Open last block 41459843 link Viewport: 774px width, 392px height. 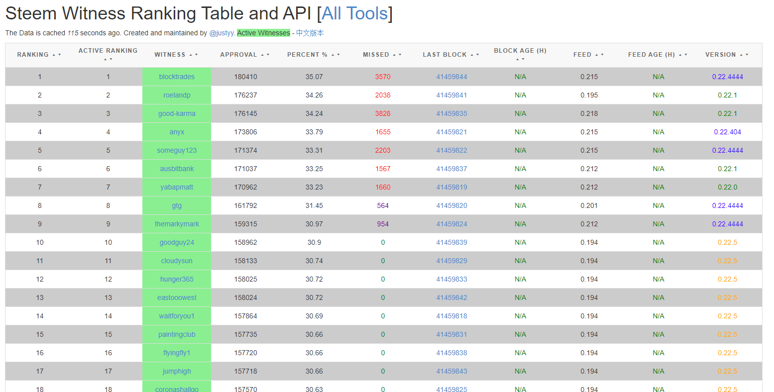click(451, 371)
